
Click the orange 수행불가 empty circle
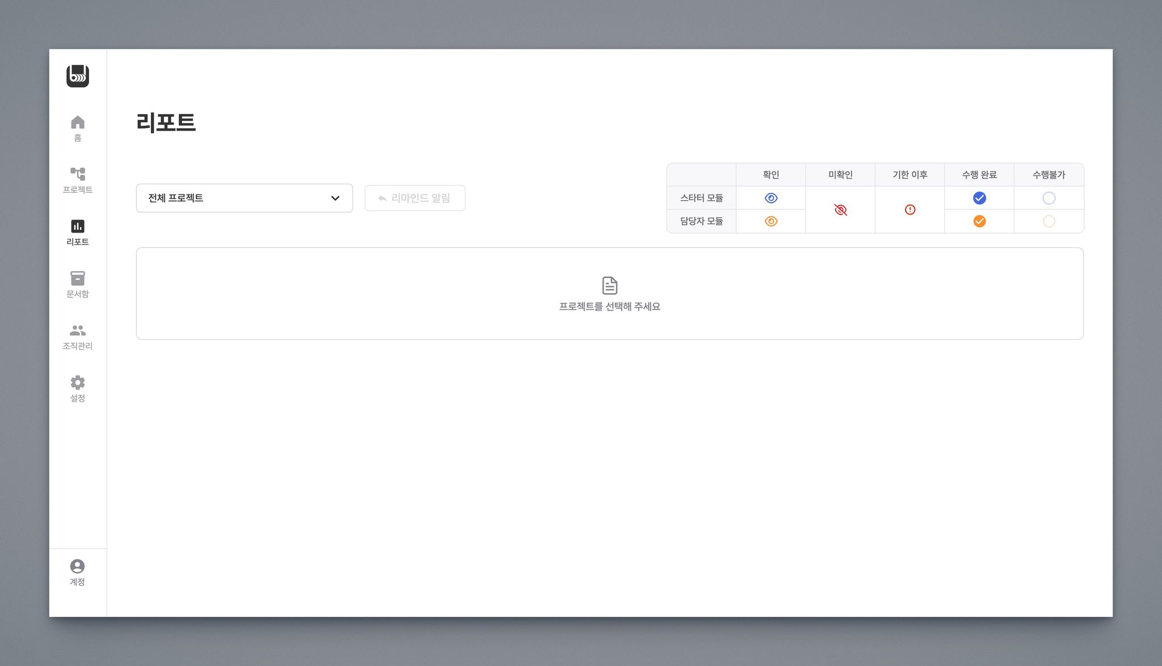tap(1049, 221)
